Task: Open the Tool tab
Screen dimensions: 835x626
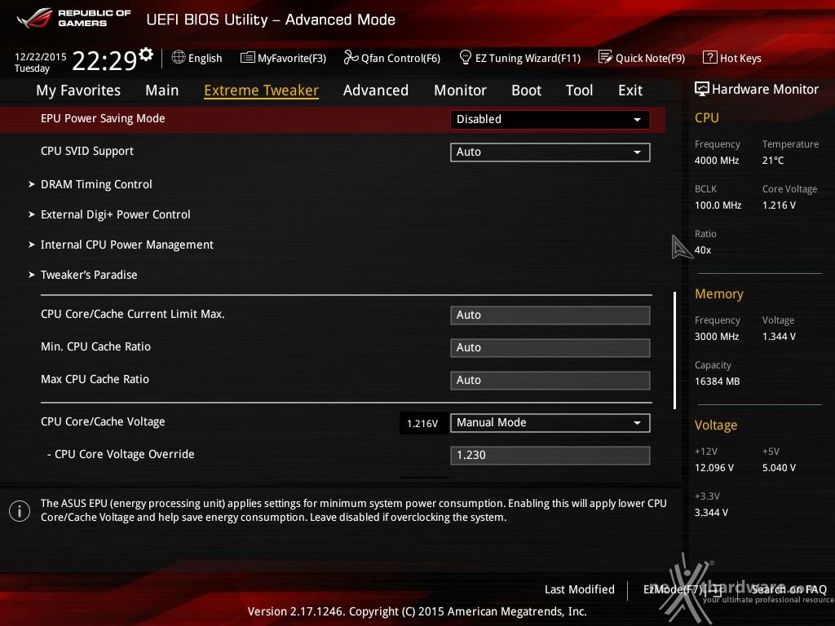Action: 579,90
